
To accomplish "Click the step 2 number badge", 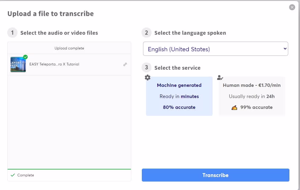I will pos(146,33).
